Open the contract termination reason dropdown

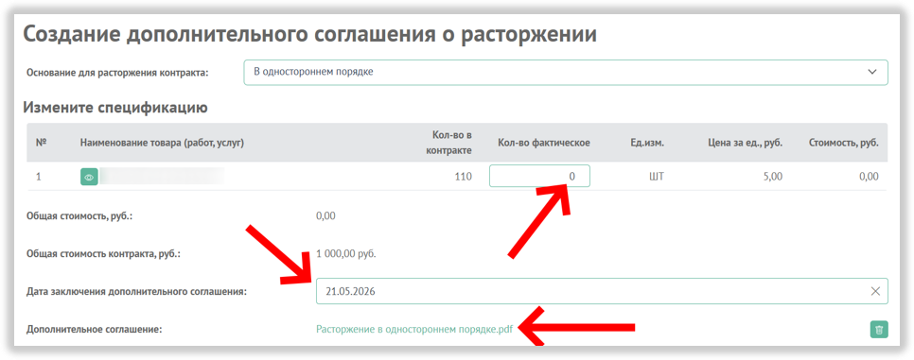pyautogui.click(x=566, y=72)
